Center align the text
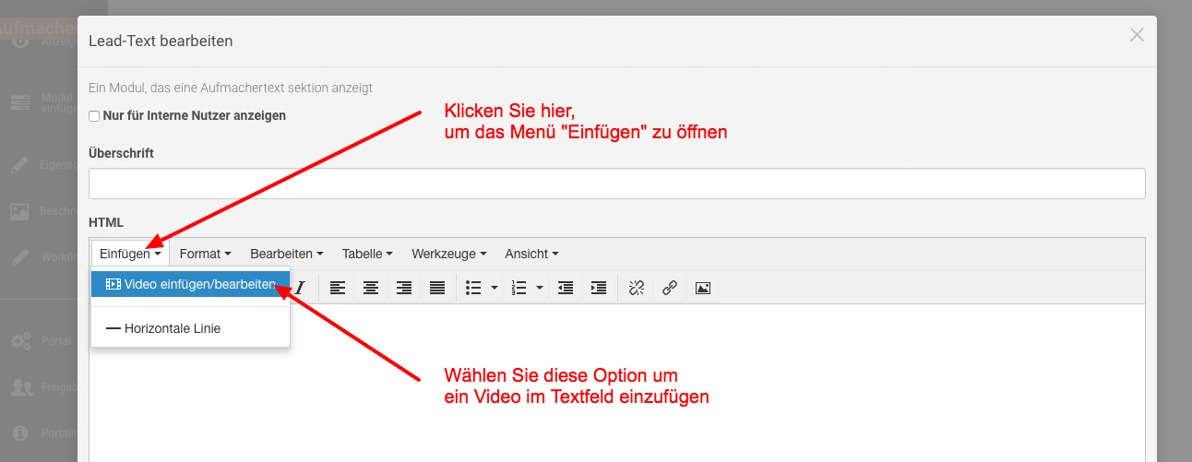The width and height of the screenshot is (1192, 462). click(x=371, y=288)
